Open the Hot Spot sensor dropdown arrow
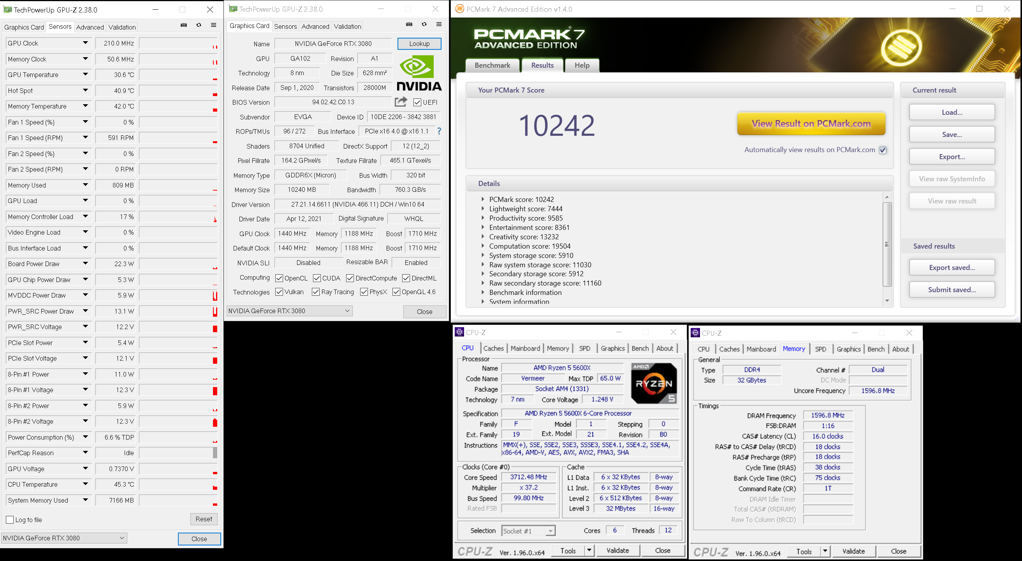This screenshot has height=561, width=1022. (85, 90)
